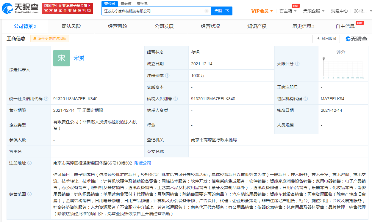Click help icon beside 注册地址
This screenshot has width=372, height=222.
(29, 163)
